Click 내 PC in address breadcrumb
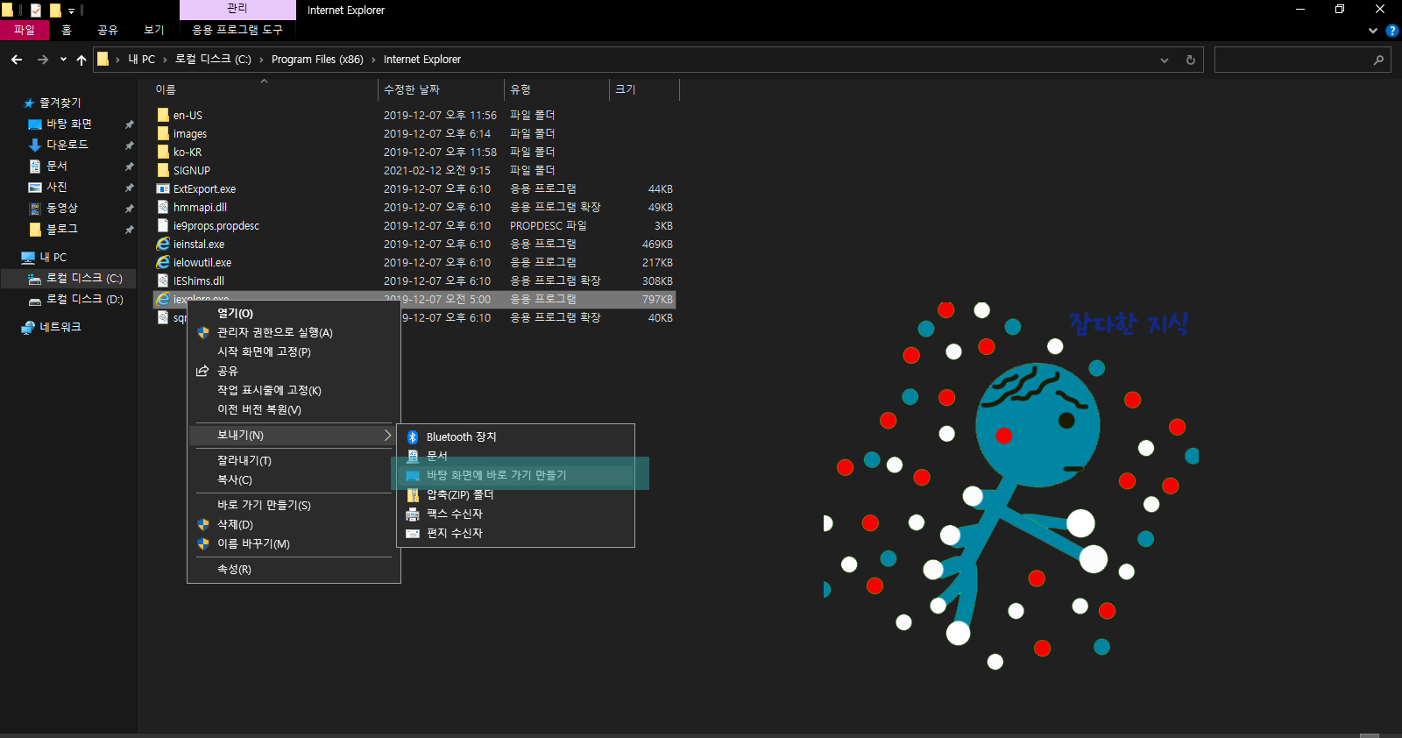This screenshot has height=738, width=1402. (x=141, y=60)
